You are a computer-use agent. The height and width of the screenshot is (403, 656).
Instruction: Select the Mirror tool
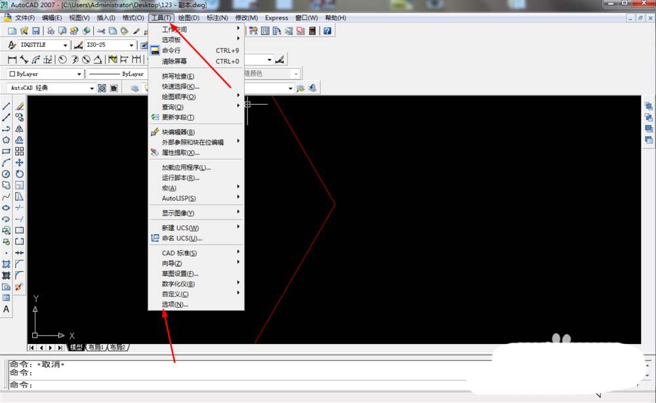19,128
